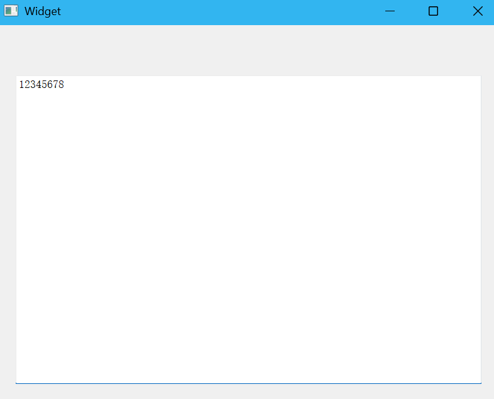
Task: Close the Widget window
Action: click(x=478, y=11)
